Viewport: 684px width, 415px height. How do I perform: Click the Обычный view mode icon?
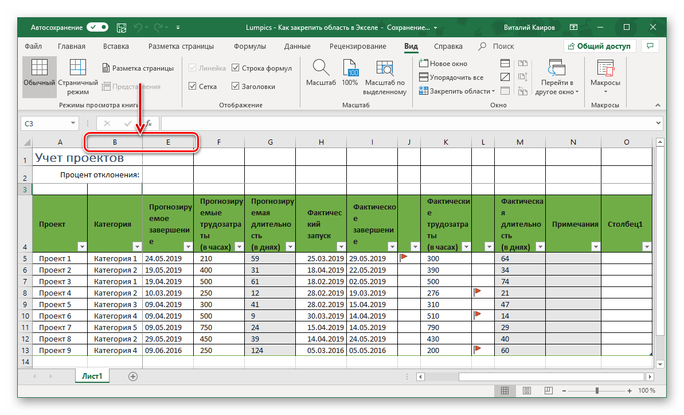point(40,69)
